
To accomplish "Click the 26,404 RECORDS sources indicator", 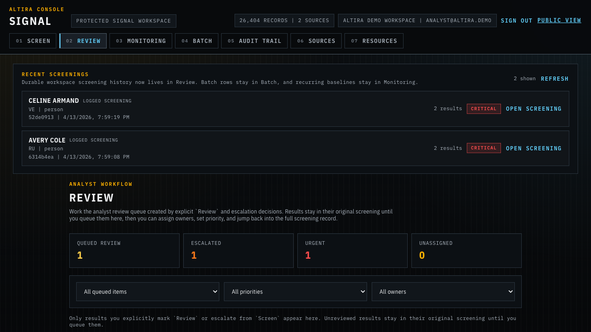I will (x=284, y=20).
